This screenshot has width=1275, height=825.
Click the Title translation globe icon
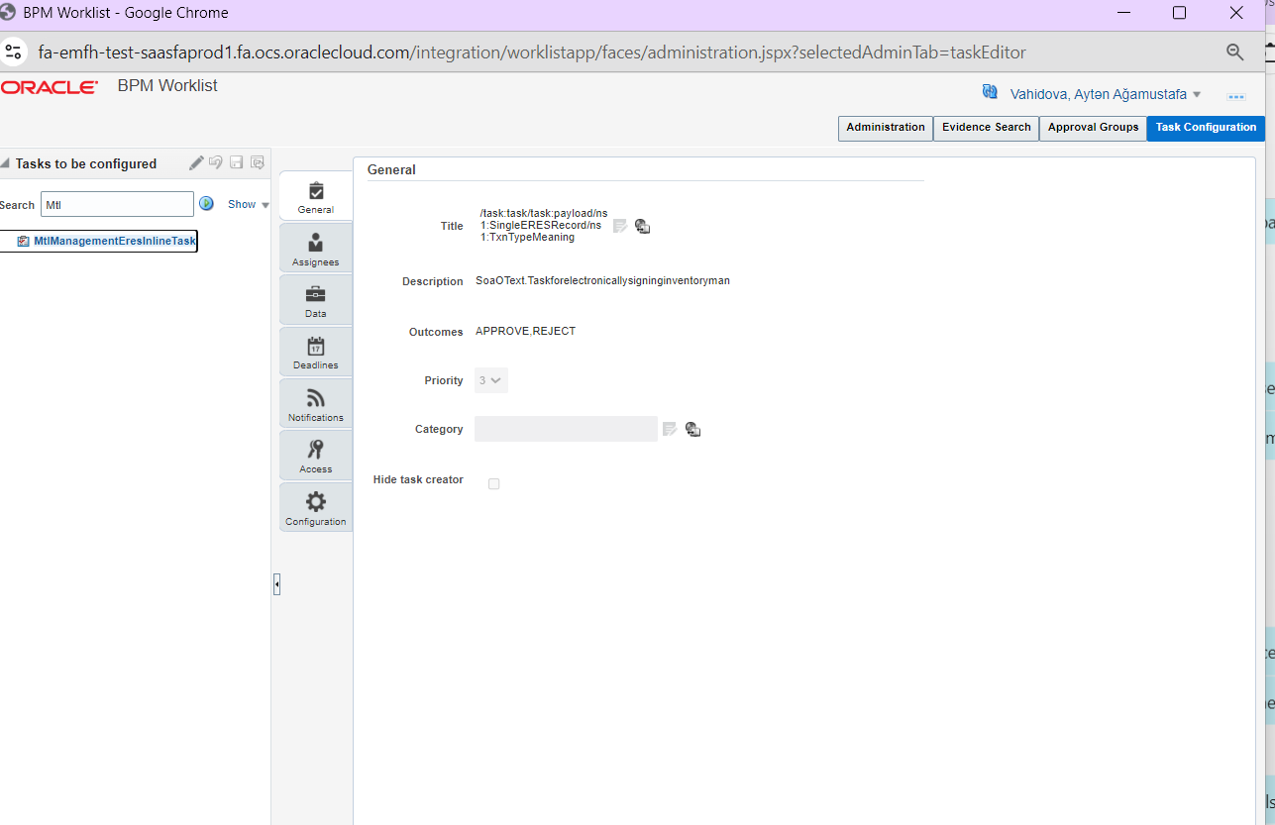click(x=642, y=226)
